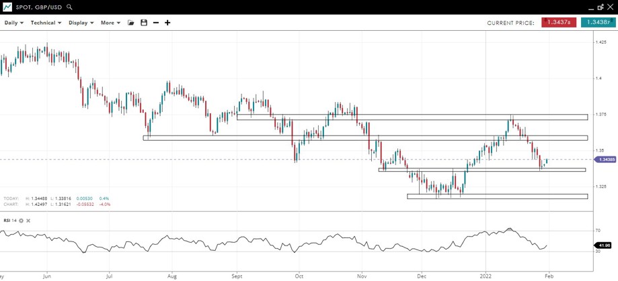Click the teal buy price 1.3438
This screenshot has height=281, width=618.
pos(598,23)
